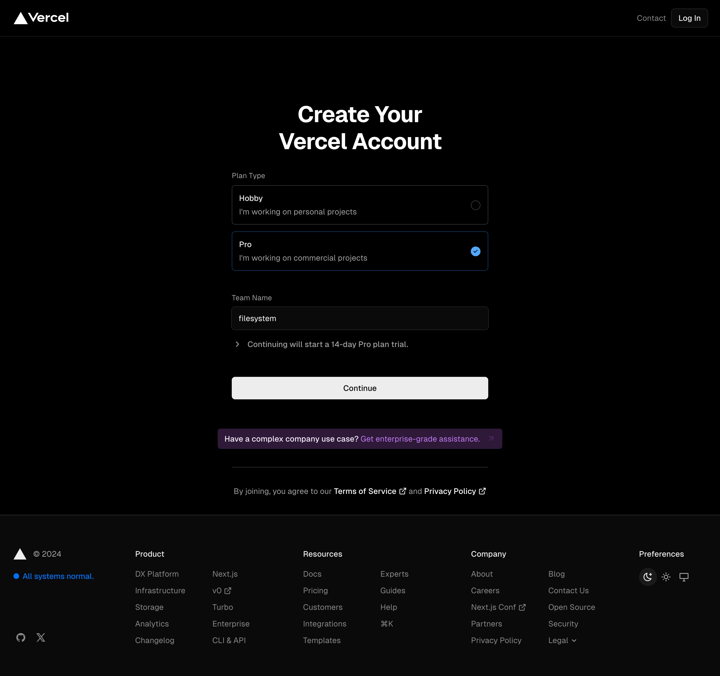
Task: Click external arrow icon in enterprise banner
Action: pyautogui.click(x=491, y=439)
